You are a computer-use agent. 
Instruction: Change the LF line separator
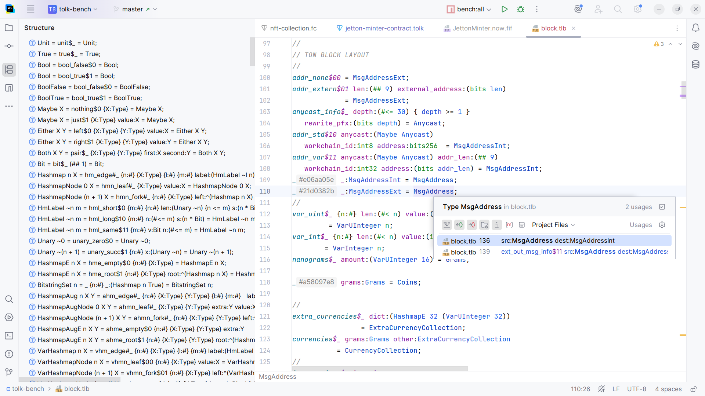tap(616, 389)
